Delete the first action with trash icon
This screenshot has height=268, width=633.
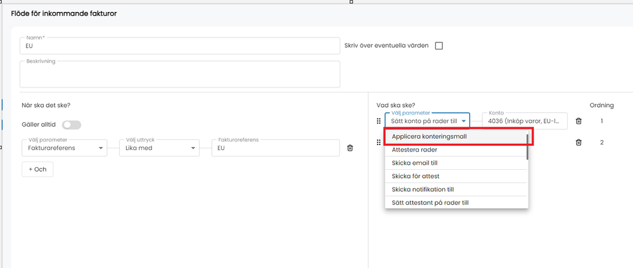point(579,120)
